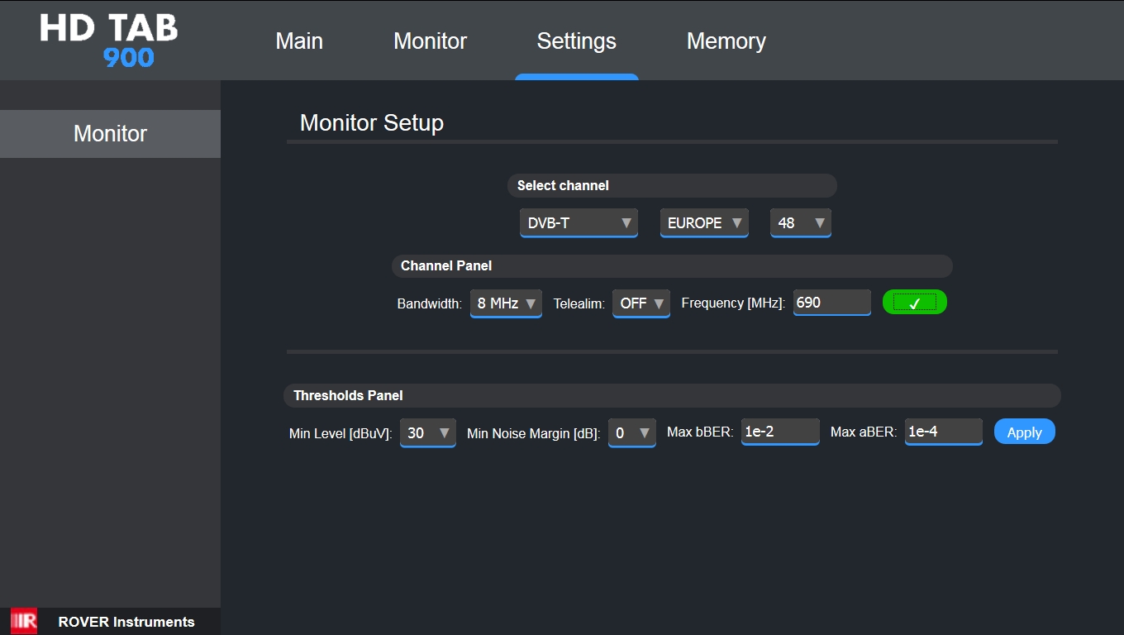Open the Min Level 30 dropdown
Image resolution: width=1124 pixels, height=635 pixels.
click(428, 433)
